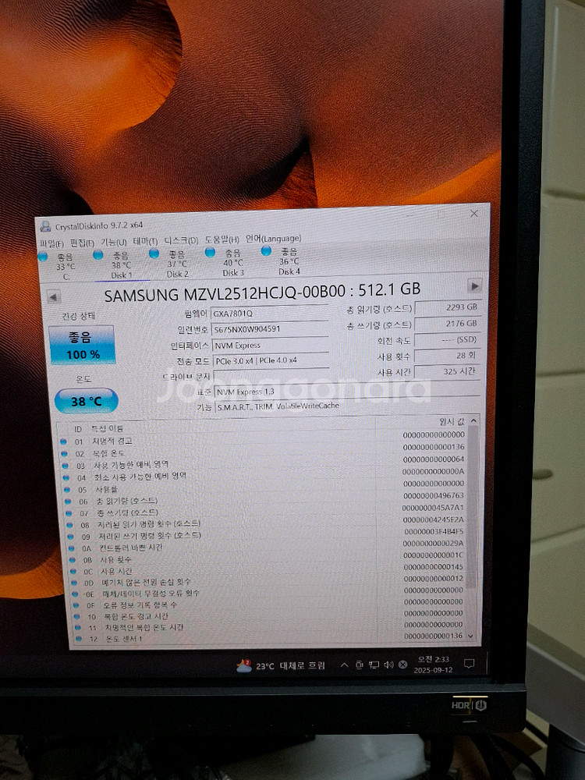This screenshot has height=780, width=585.
Task: Go to the next disk with right arrow
Action: coord(474,286)
